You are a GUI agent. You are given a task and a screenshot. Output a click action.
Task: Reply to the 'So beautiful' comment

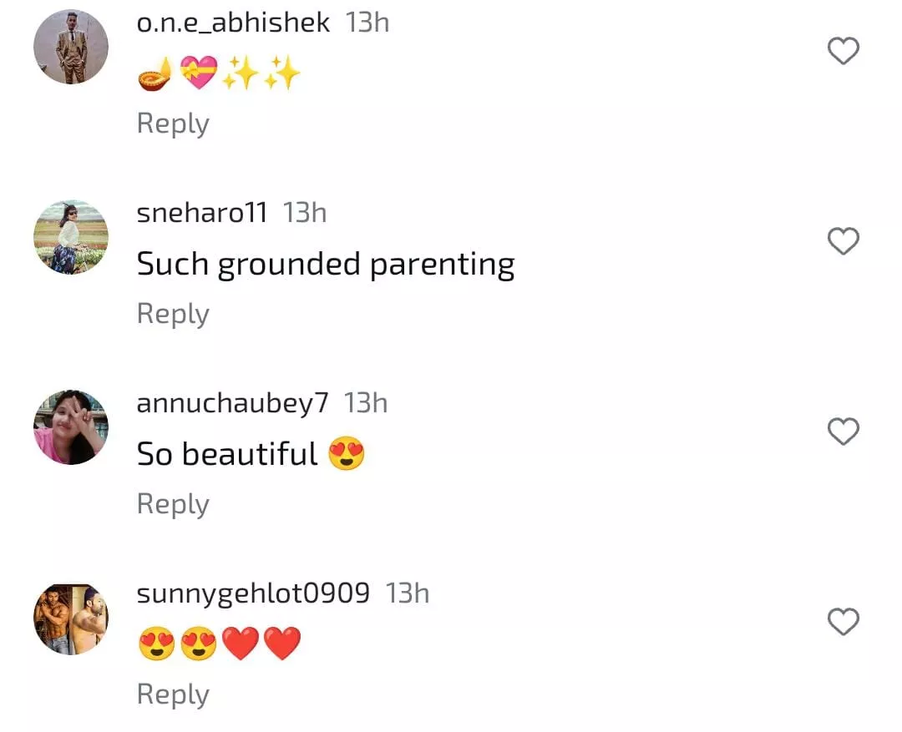[172, 504]
